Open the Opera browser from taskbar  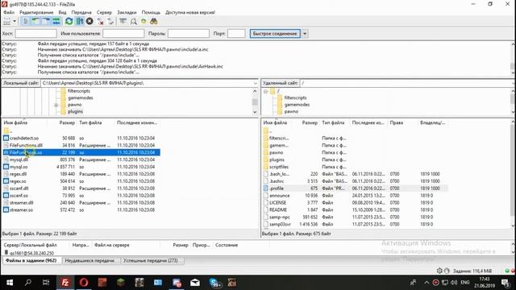[x=84, y=283]
